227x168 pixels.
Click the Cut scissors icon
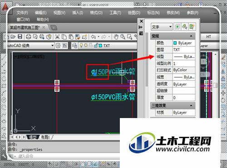point(57,37)
